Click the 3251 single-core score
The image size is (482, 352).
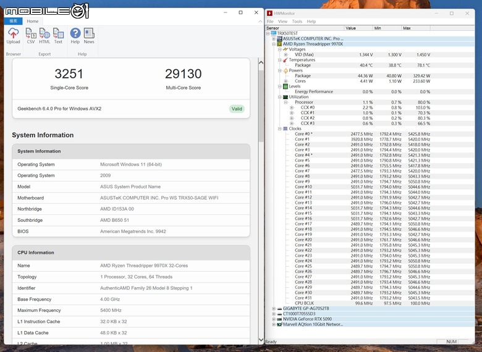tap(69, 73)
